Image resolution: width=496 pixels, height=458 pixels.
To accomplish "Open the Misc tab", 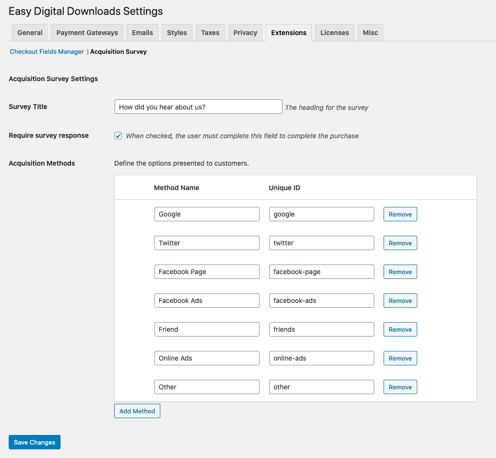I will 370,33.
